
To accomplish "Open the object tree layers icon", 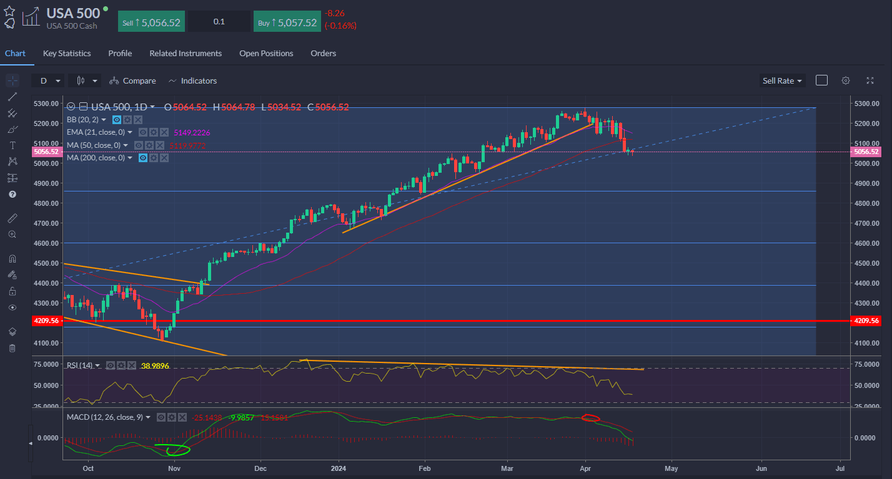I will click(12, 332).
